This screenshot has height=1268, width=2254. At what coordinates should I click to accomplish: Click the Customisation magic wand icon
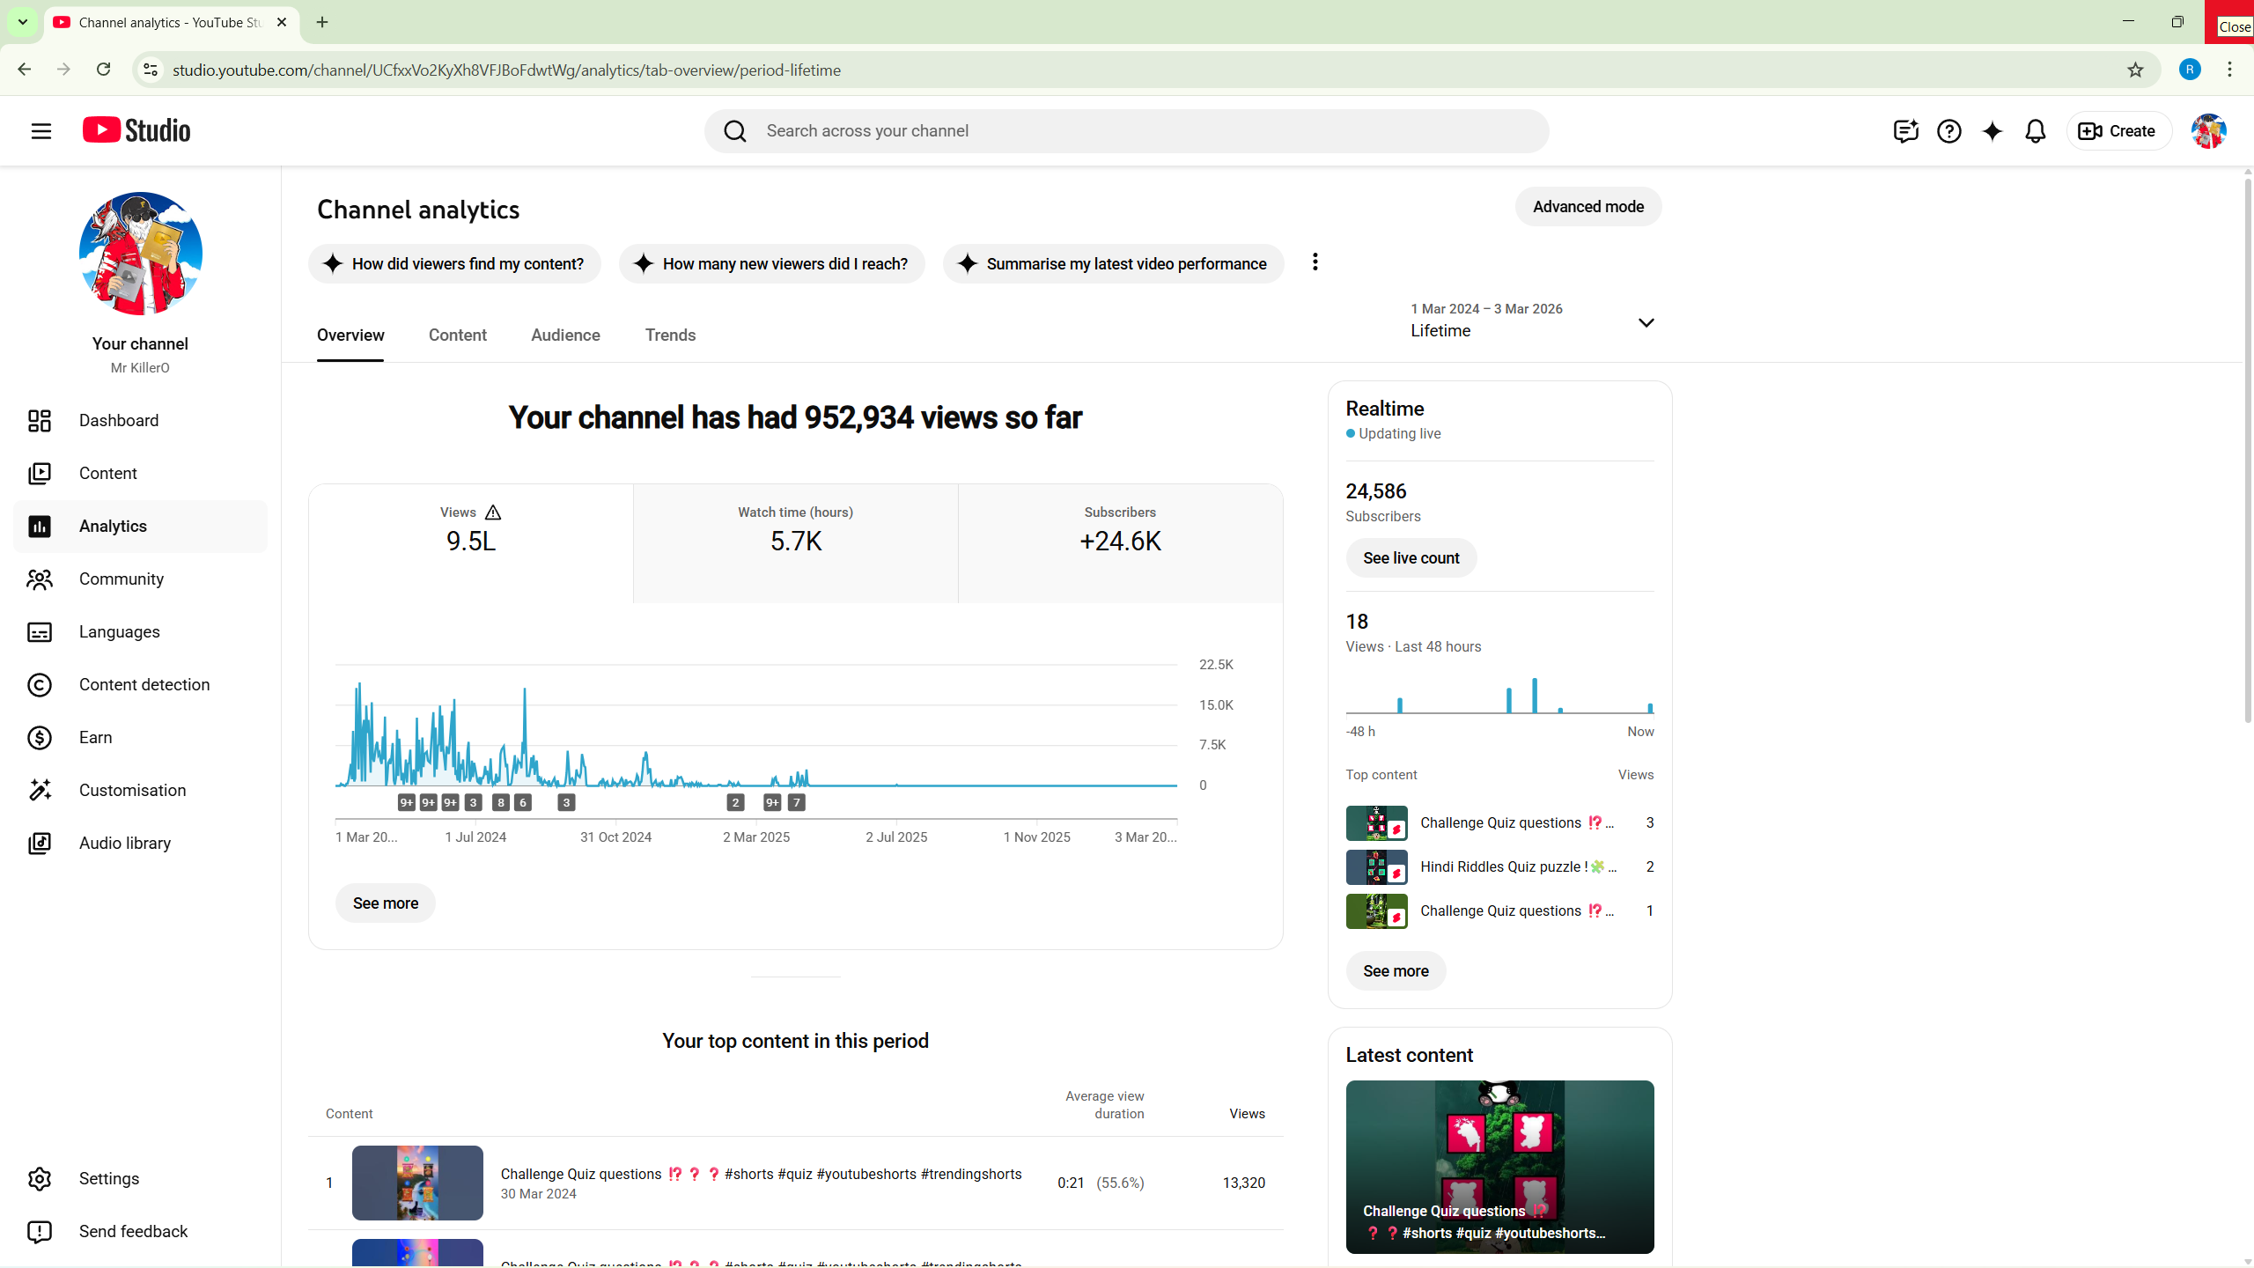[x=40, y=791]
